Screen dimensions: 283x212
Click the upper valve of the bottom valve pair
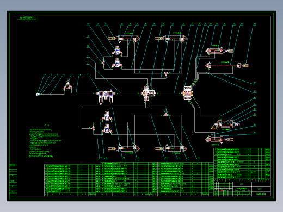click(107, 116)
